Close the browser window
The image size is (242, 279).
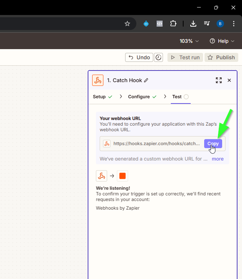point(233,7)
